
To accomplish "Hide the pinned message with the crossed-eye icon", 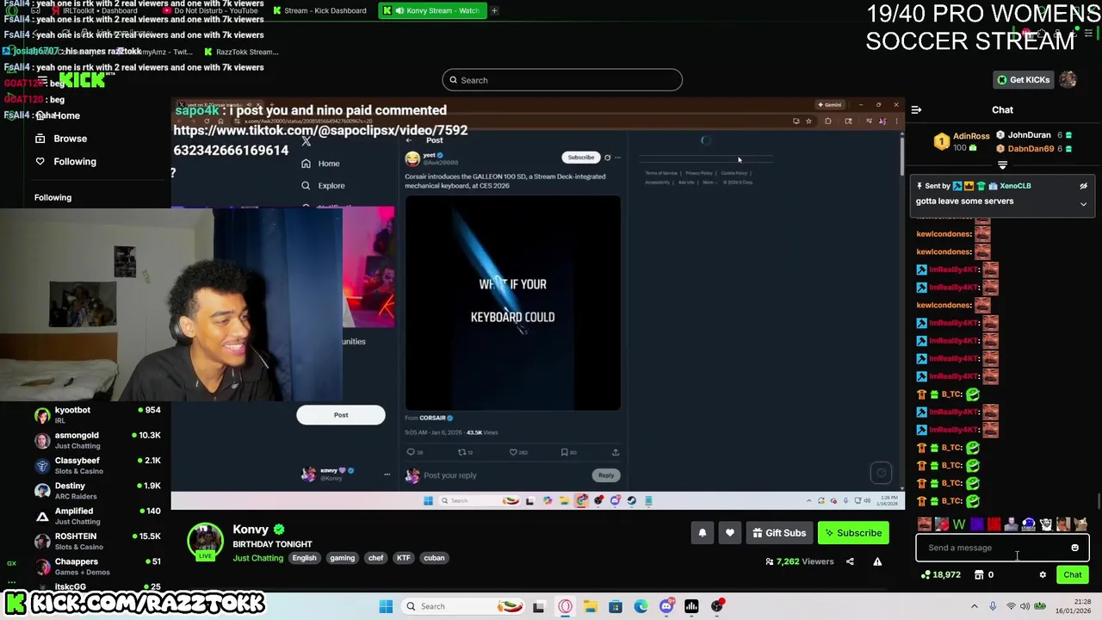I will coord(1083,186).
